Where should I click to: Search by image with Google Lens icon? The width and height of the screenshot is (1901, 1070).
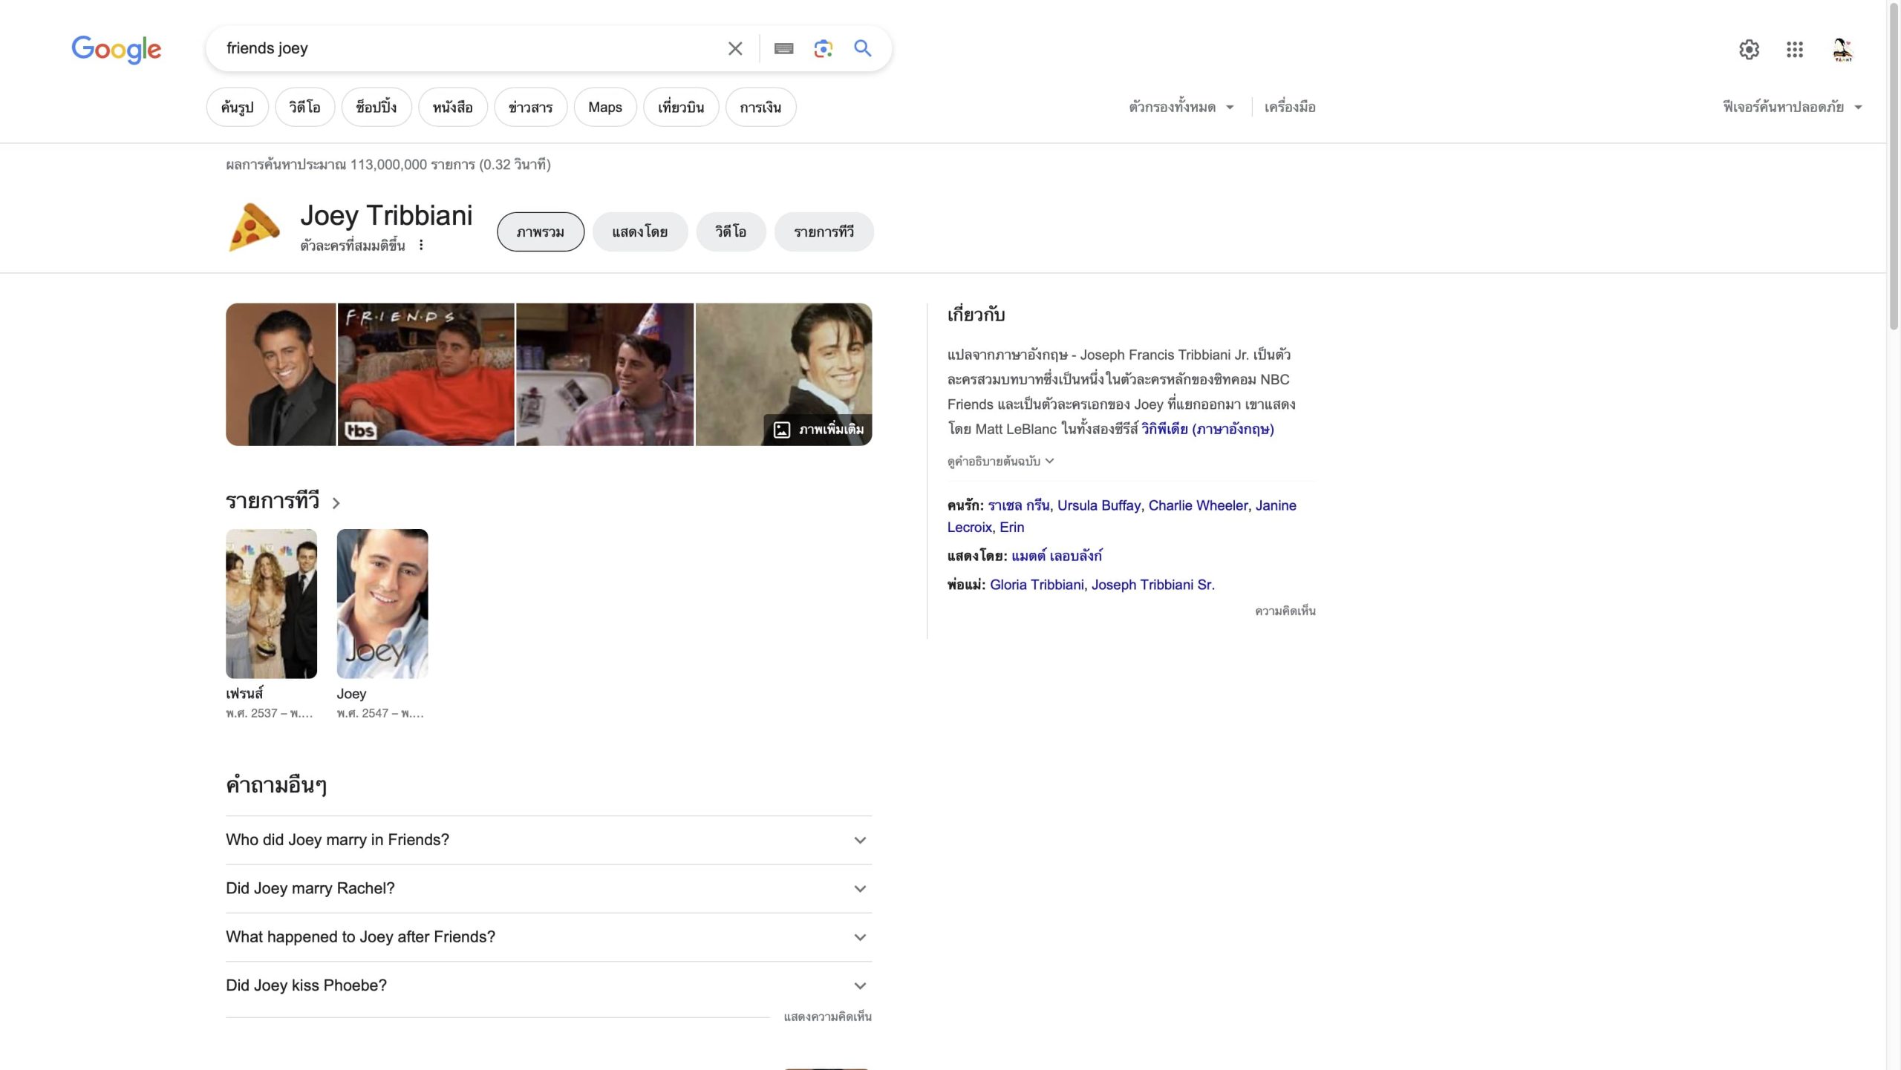[x=823, y=49]
